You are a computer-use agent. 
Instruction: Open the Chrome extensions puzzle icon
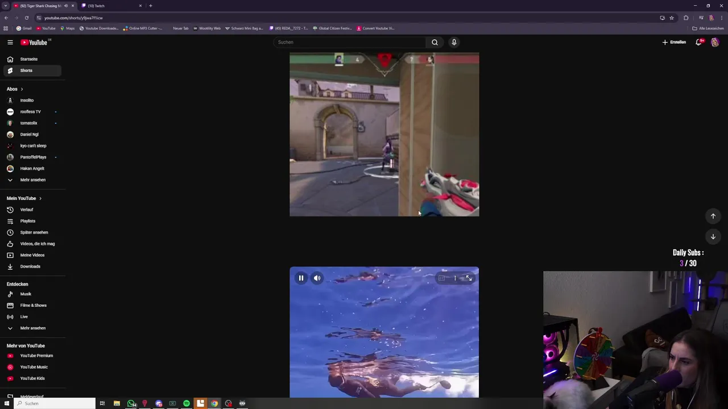pos(686,18)
